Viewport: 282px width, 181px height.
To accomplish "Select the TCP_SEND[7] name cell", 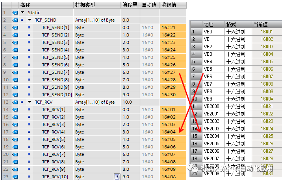I will [56, 72].
